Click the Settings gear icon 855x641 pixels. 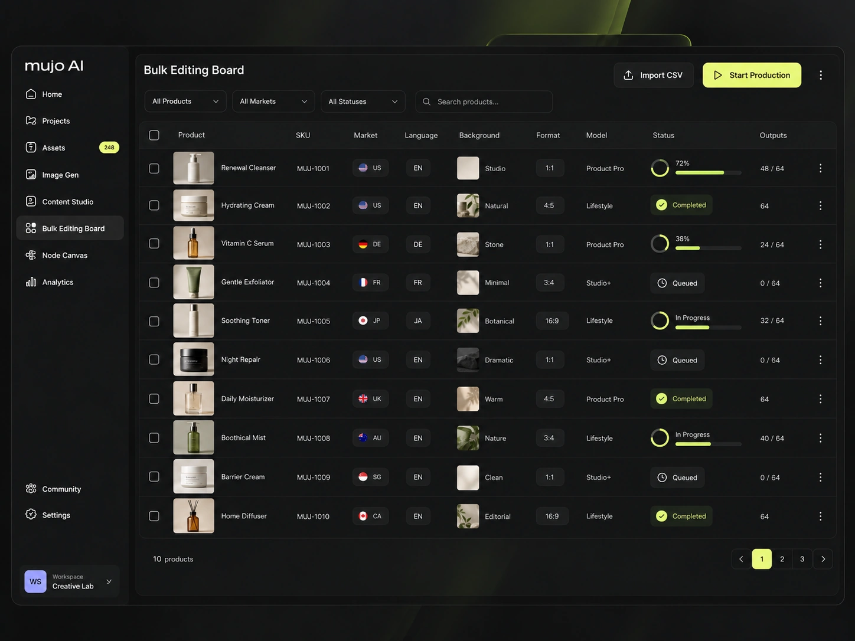coord(31,515)
